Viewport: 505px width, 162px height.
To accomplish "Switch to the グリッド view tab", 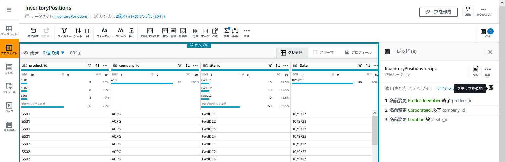I will pyautogui.click(x=291, y=53).
